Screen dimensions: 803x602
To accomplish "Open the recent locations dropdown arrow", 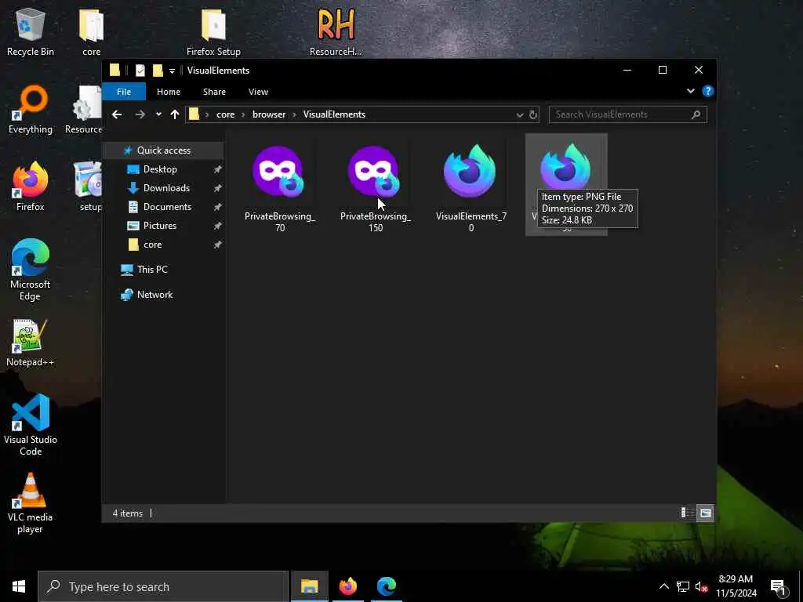I will coord(158,114).
